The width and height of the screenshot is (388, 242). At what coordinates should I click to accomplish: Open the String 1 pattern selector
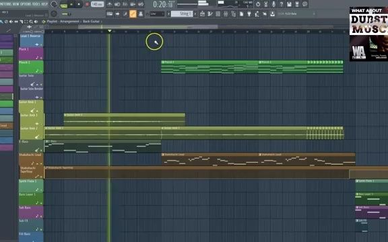182,14
